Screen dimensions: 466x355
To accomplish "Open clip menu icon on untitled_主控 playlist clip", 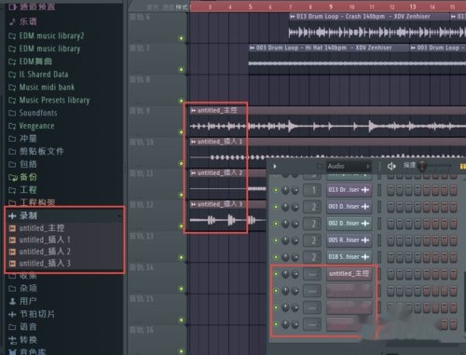I will 193,110.
